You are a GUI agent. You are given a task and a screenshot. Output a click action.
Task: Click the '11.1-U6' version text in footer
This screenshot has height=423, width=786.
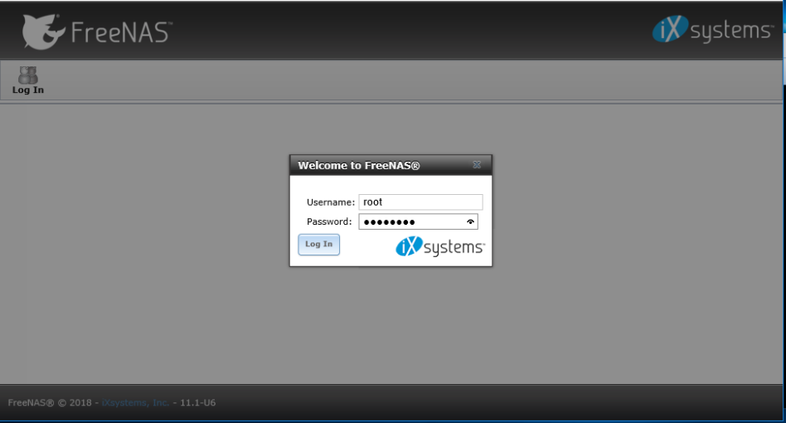click(197, 402)
